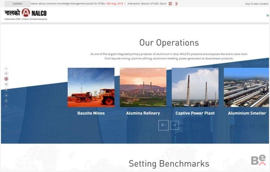Click the Skip To Main Content link
This screenshot has height=172, width=270.
click(257, 4)
